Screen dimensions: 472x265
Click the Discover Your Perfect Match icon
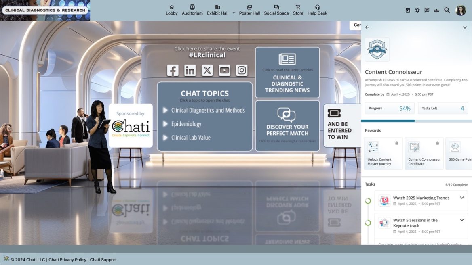point(286,115)
